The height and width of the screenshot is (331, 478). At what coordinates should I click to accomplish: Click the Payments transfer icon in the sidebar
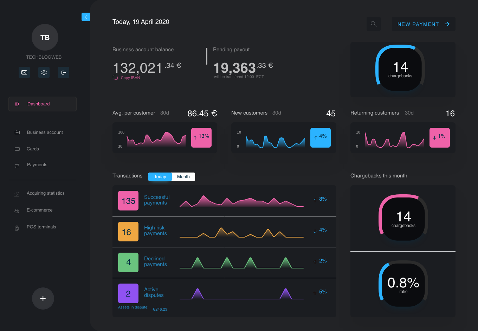pyautogui.click(x=17, y=165)
